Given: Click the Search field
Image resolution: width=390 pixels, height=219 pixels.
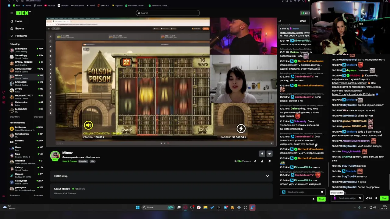Looking at the screenshot, I should pyautogui.click(x=168, y=13).
